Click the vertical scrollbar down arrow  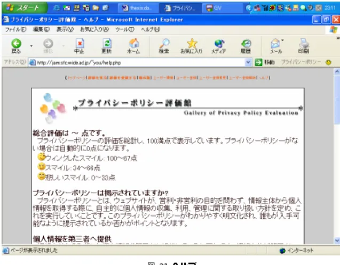[x=337, y=241]
